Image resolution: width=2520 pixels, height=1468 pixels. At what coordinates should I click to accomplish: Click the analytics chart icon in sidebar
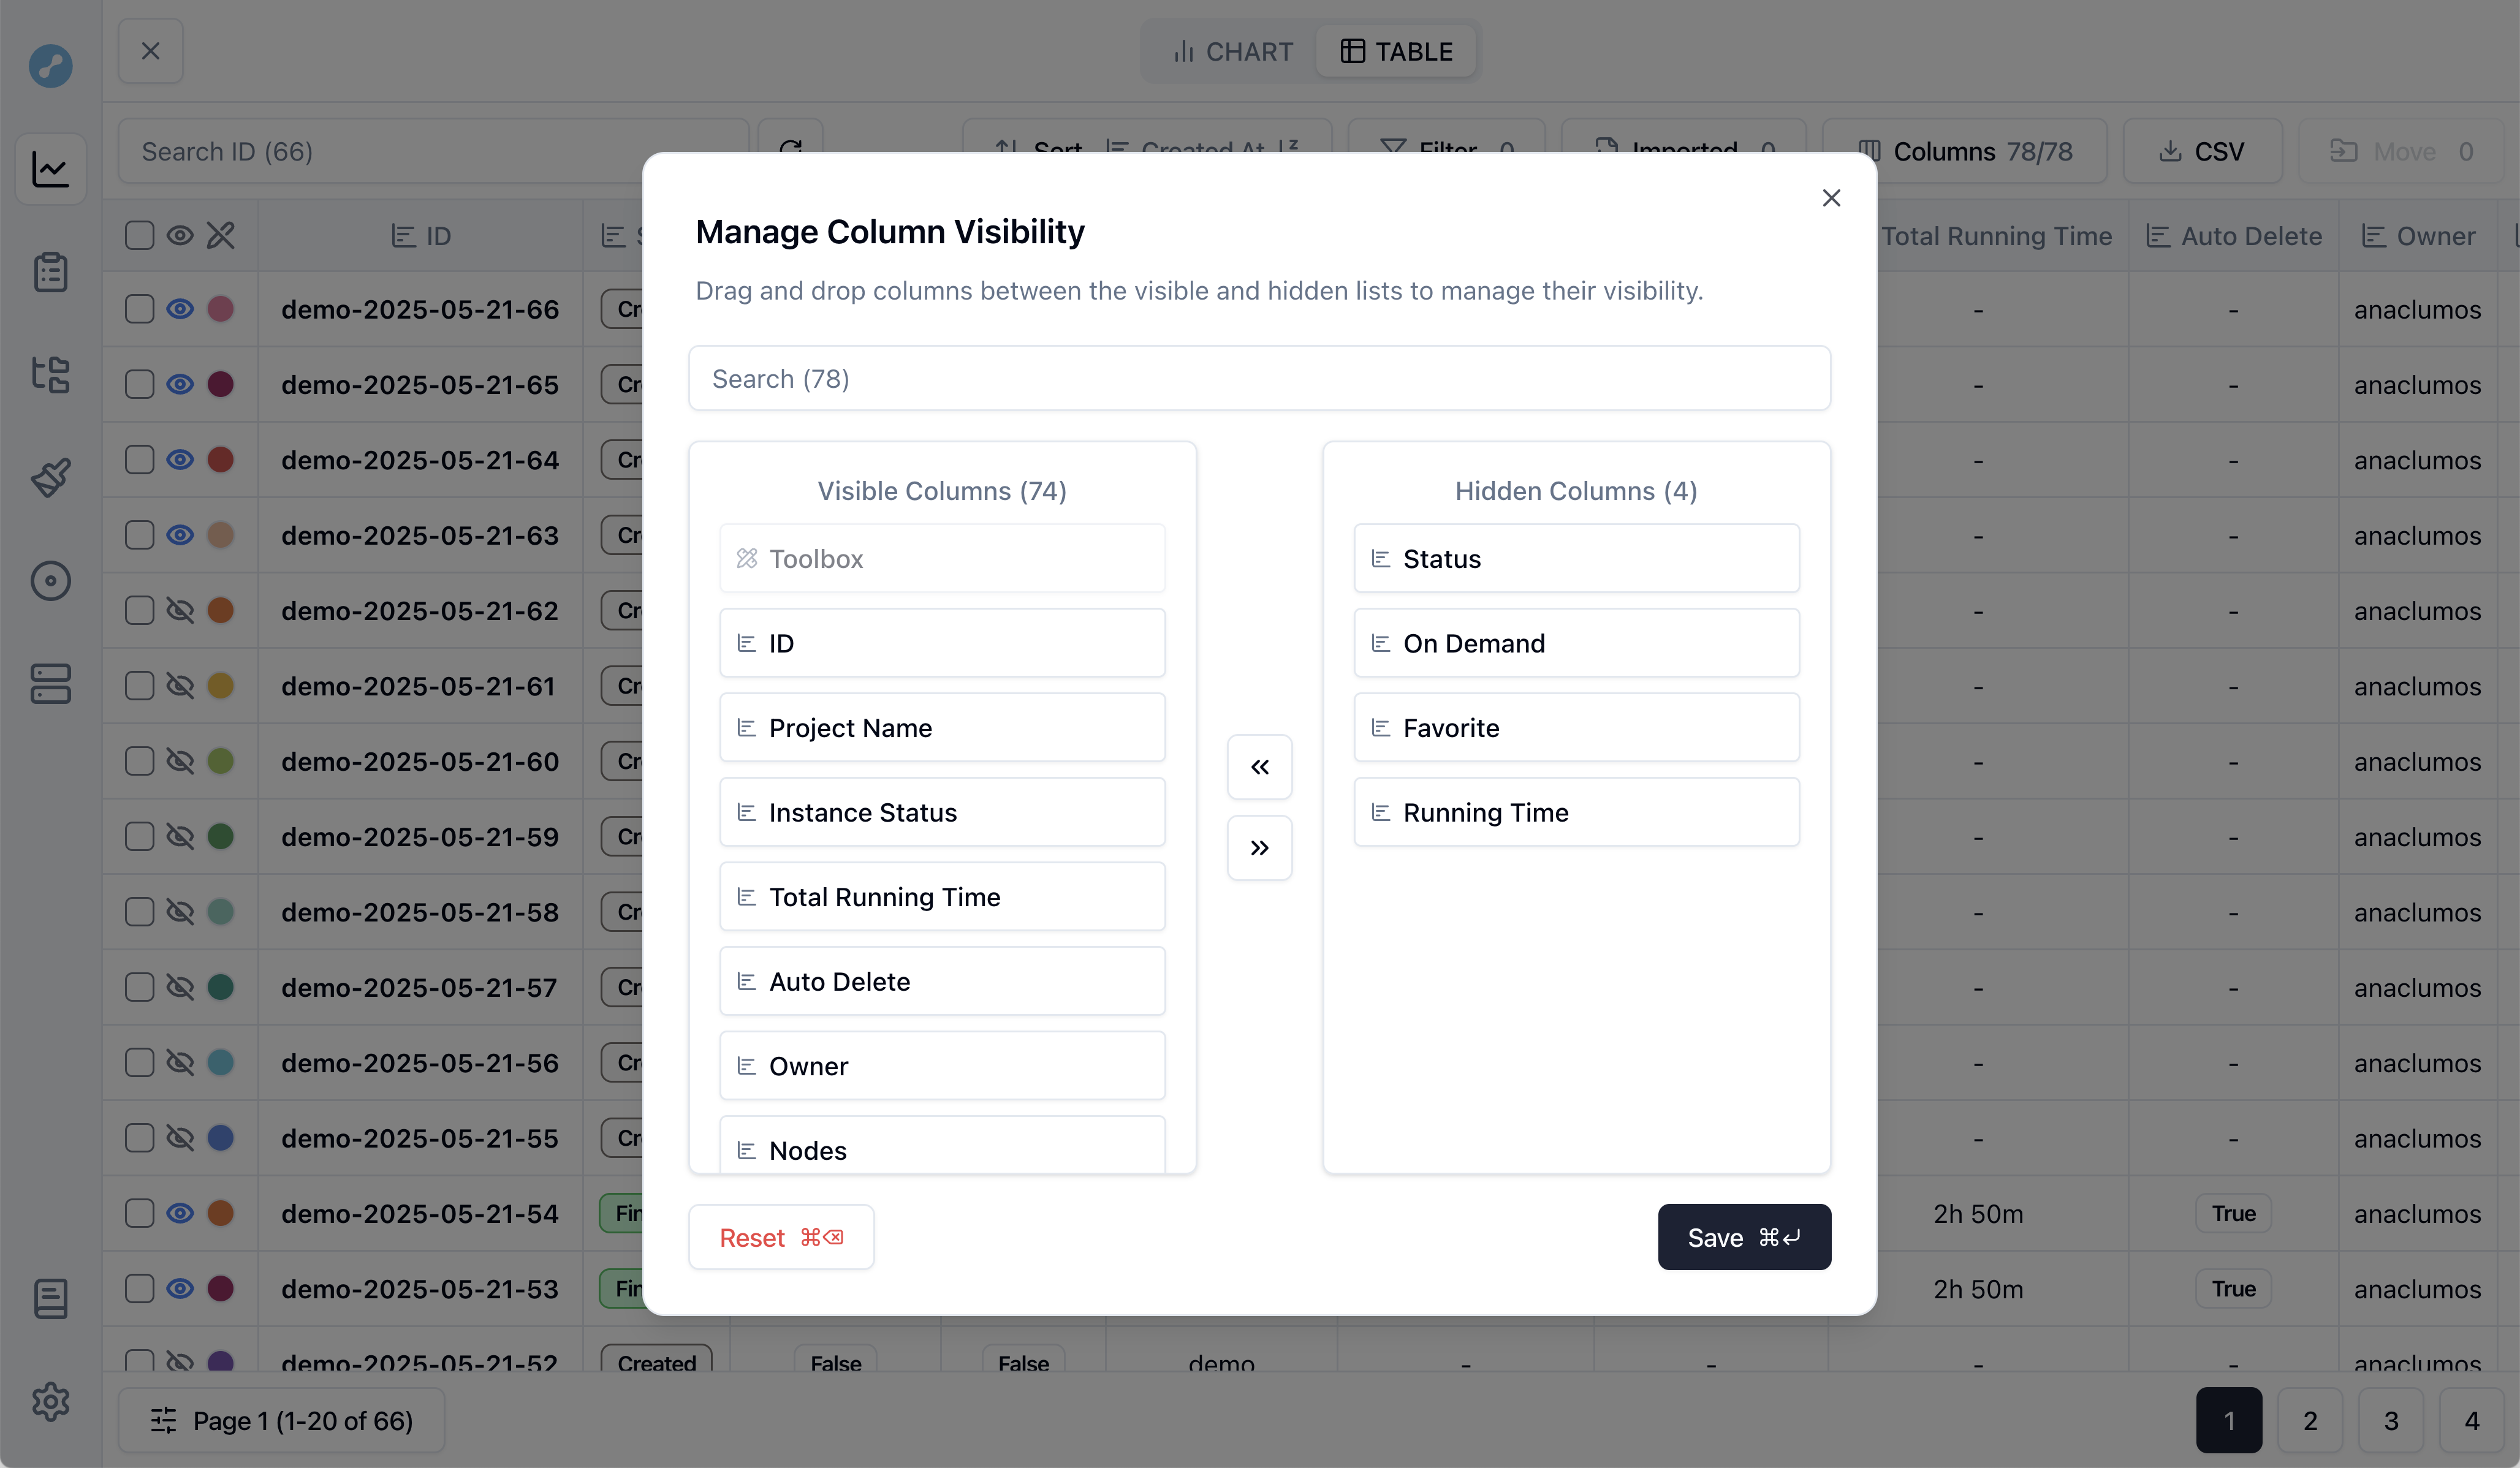point(50,168)
